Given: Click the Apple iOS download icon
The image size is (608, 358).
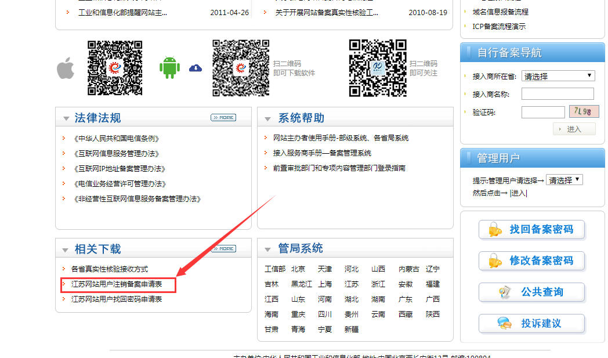Looking at the screenshot, I should click(x=66, y=68).
